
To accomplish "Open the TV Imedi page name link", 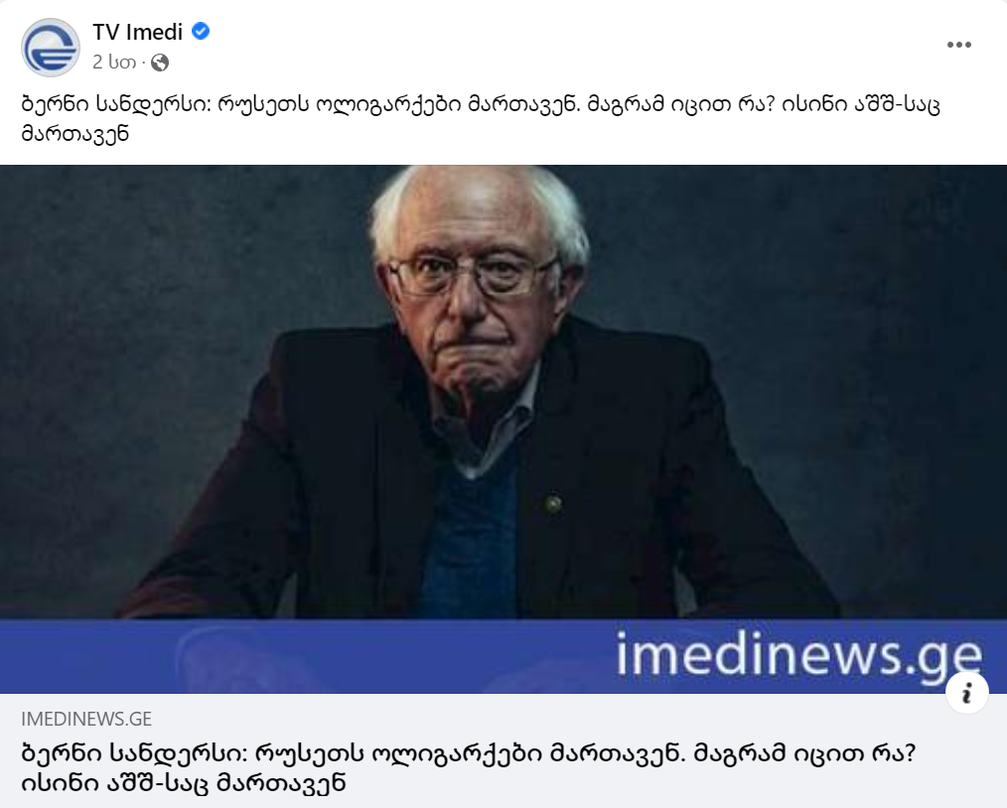I will click(x=137, y=32).
